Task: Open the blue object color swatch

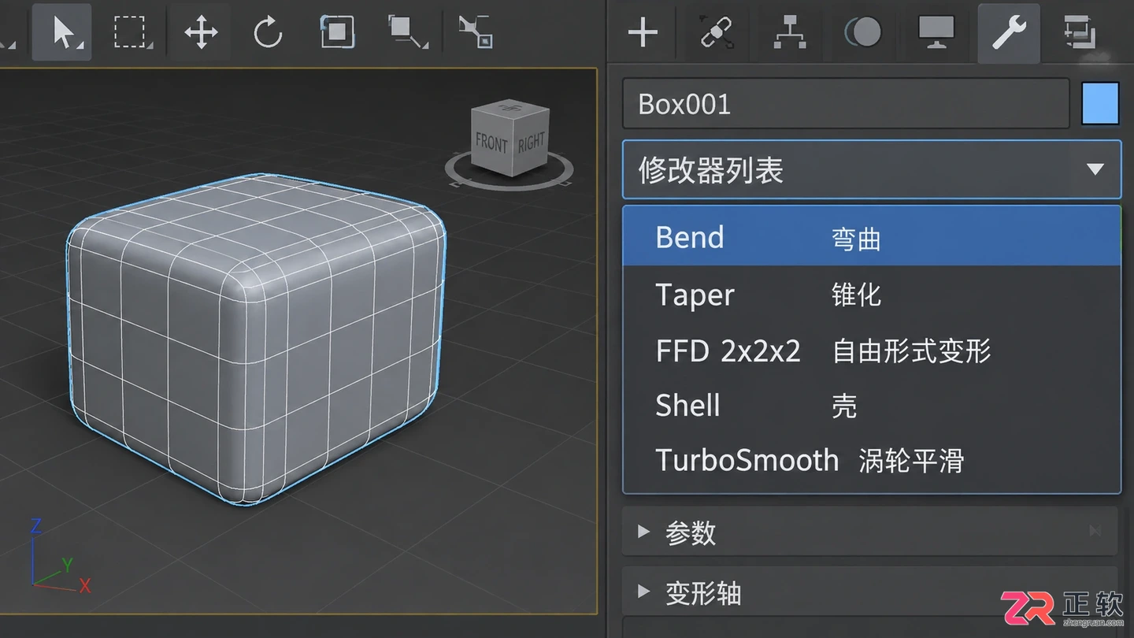Action: [x=1100, y=103]
